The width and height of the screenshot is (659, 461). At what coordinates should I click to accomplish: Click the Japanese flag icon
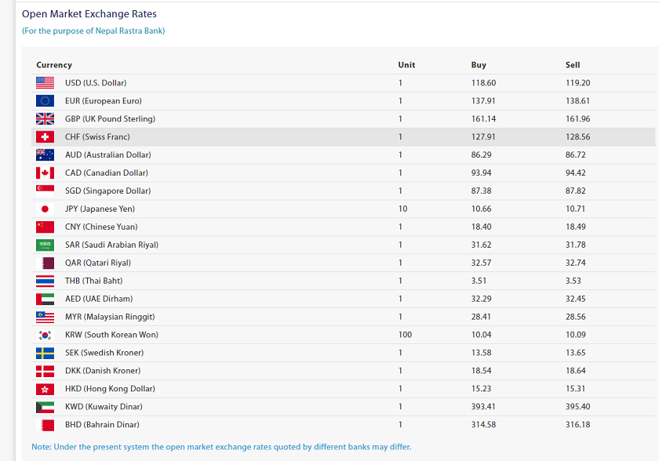tap(45, 209)
